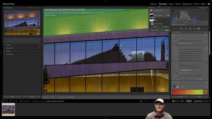Collapse the Point Color section triangle

coord(173,82)
